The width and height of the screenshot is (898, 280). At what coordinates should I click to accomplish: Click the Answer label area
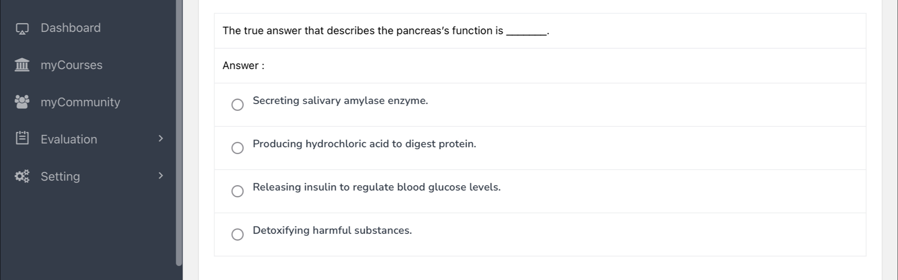point(243,65)
